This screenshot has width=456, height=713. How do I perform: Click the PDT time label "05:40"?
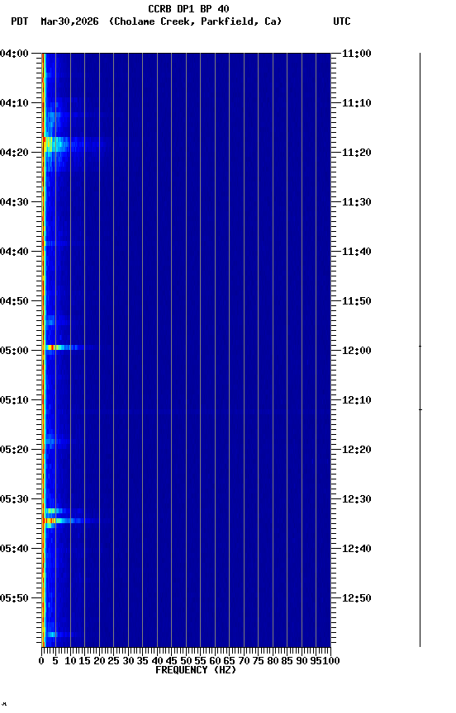[x=14, y=550]
